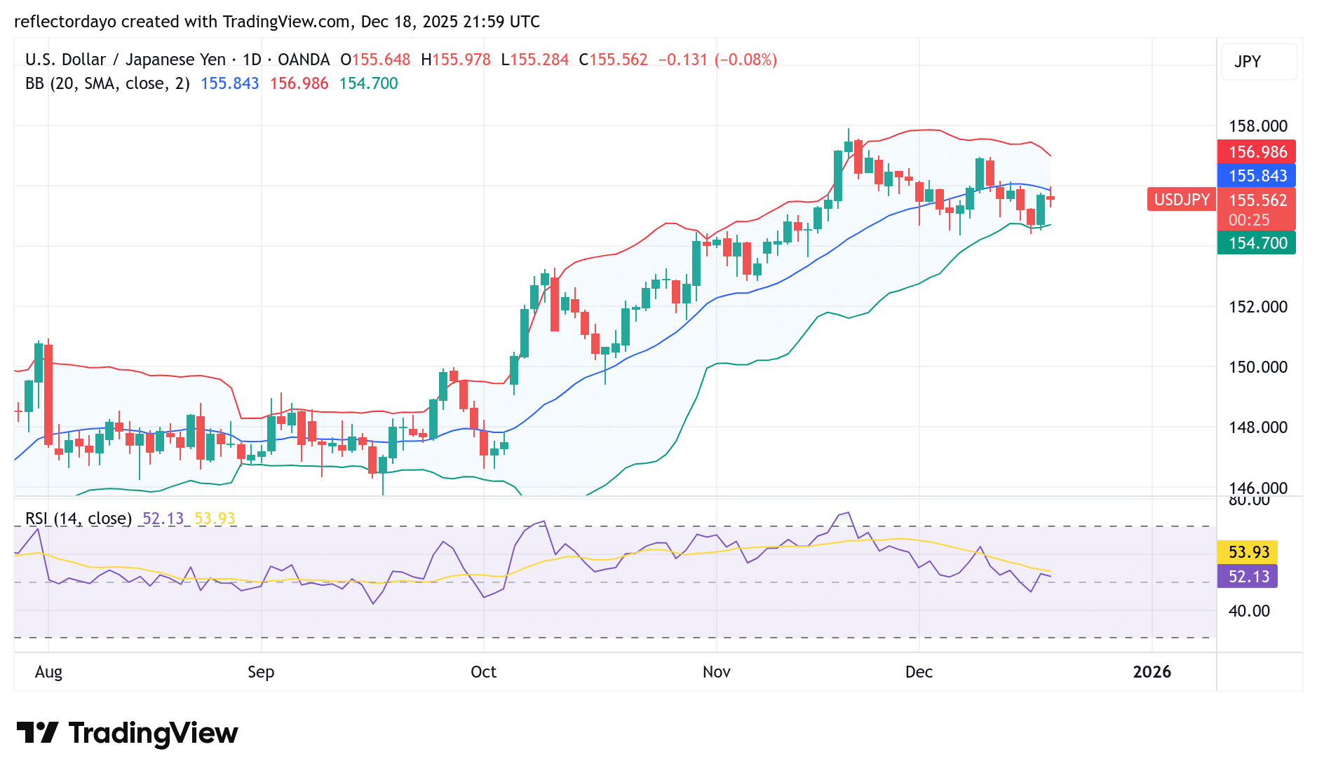Click 2026 on the time axis

pyautogui.click(x=1152, y=672)
